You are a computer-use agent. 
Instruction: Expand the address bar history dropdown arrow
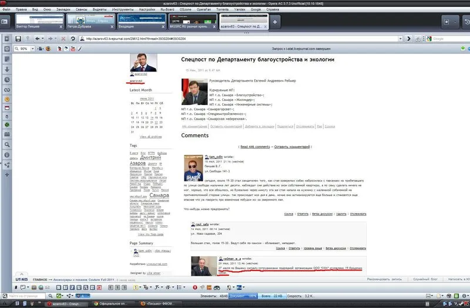pyautogui.click(x=400, y=39)
